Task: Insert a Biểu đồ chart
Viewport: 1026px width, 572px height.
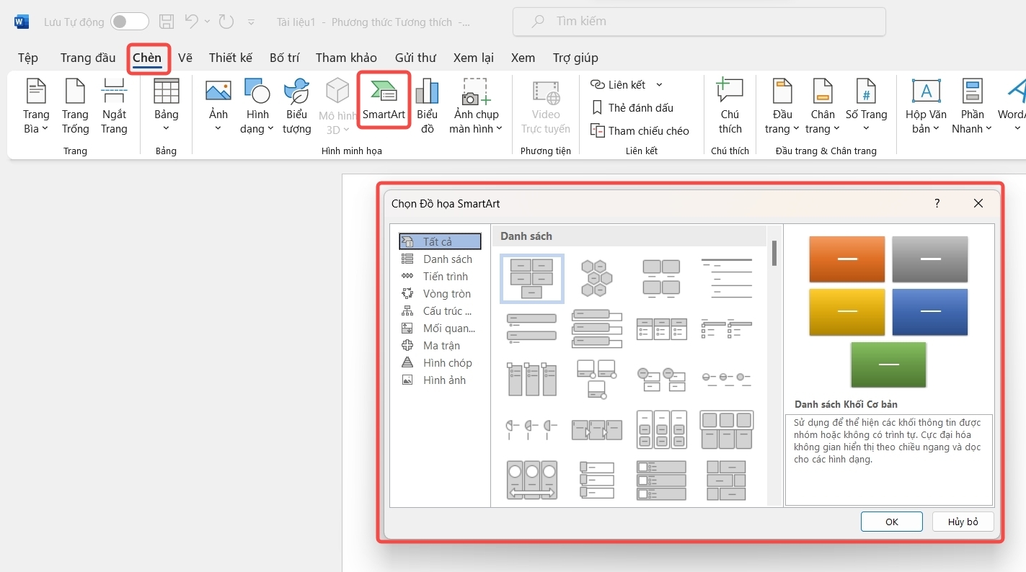Action: (x=428, y=106)
